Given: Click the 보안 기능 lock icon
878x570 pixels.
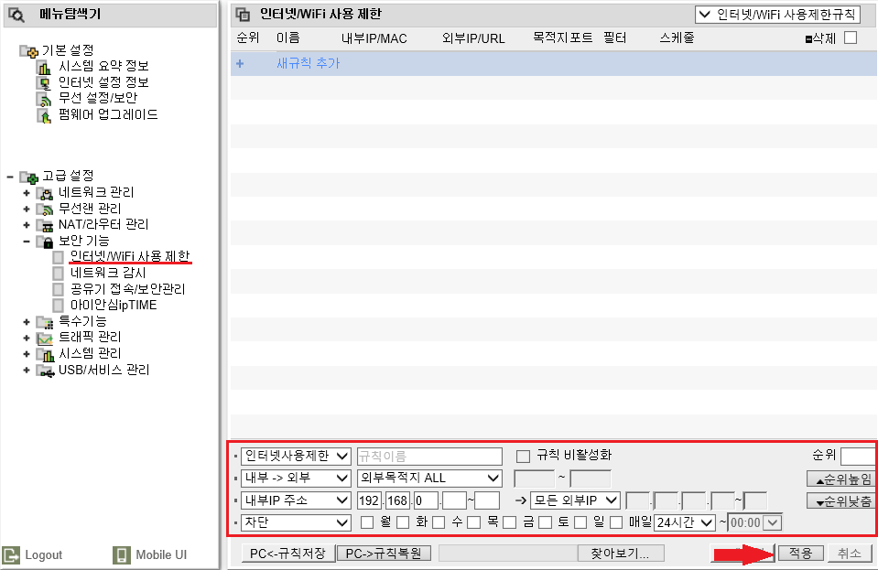Looking at the screenshot, I should pos(45,242).
